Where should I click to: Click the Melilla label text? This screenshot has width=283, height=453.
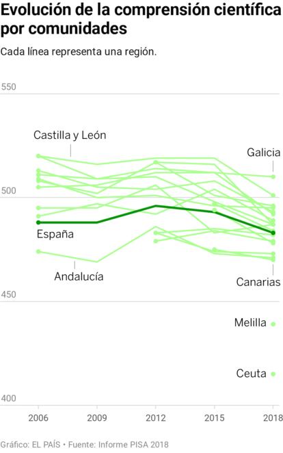(250, 322)
